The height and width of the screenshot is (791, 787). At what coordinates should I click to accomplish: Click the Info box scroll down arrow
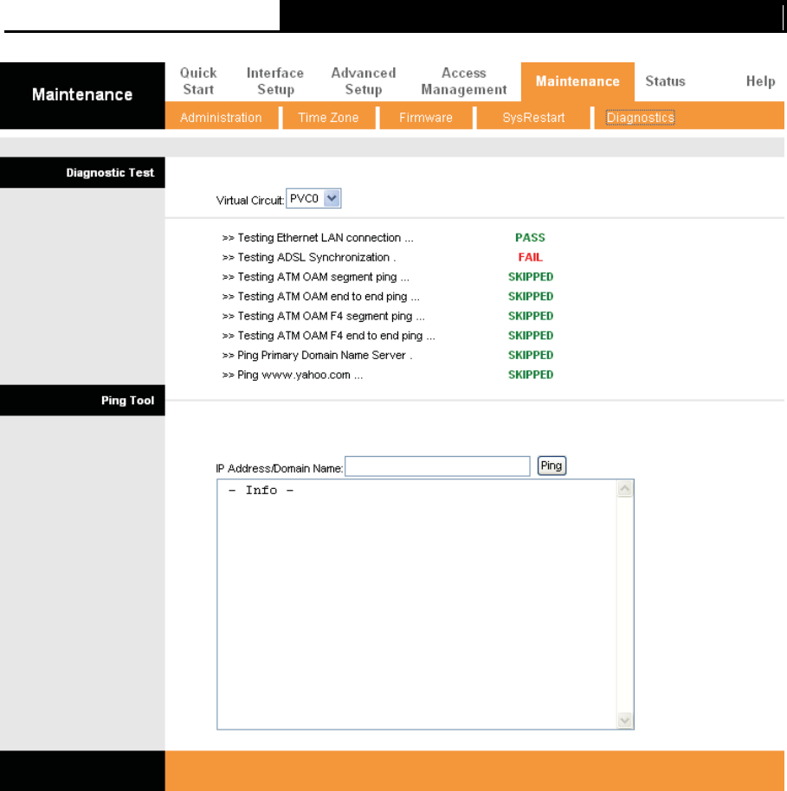pos(624,720)
